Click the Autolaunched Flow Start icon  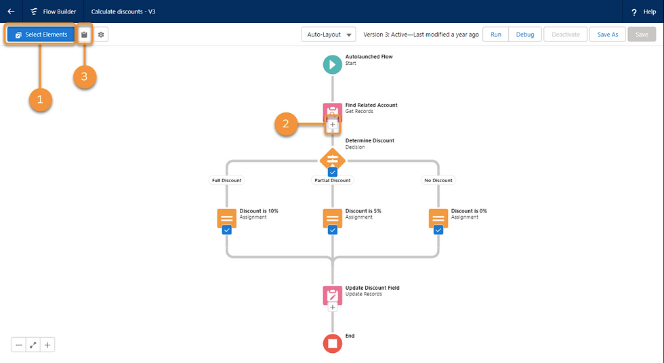click(x=333, y=65)
